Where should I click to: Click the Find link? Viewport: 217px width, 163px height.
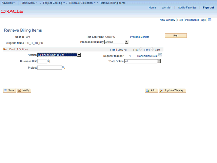tap(113, 50)
